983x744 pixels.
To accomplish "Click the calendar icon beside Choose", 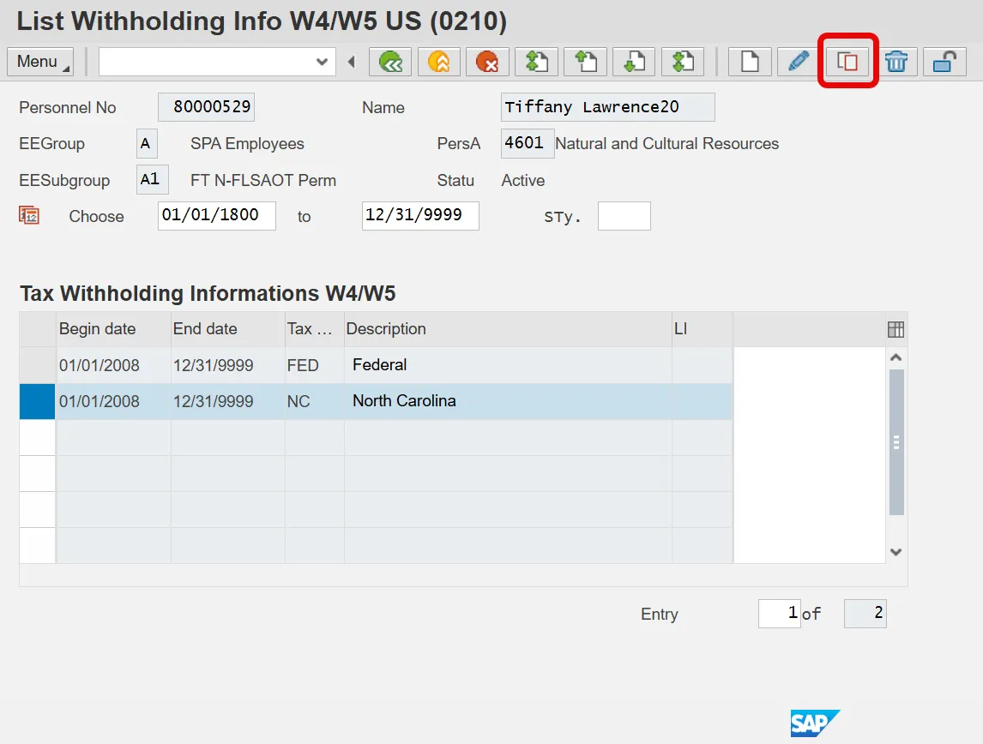I will tap(29, 215).
